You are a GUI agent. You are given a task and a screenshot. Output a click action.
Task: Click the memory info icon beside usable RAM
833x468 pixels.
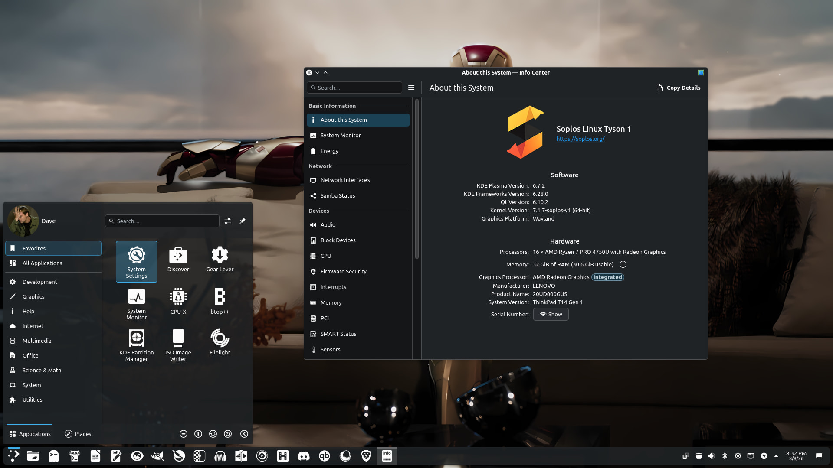623,264
